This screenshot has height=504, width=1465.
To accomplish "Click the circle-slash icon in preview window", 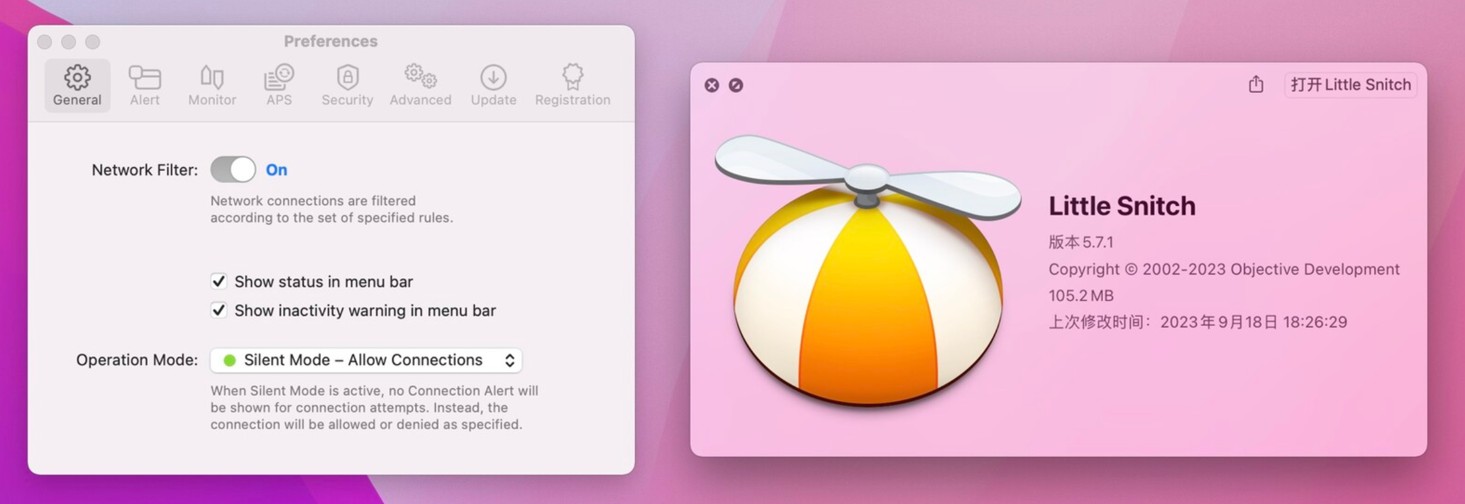I will click(736, 85).
